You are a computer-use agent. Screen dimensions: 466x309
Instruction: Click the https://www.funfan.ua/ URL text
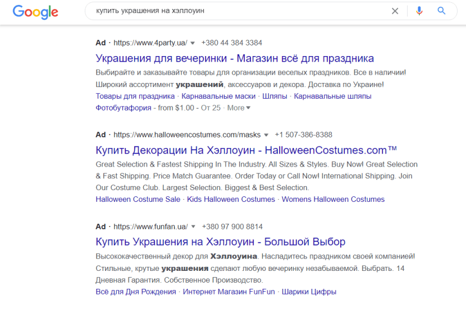(x=150, y=227)
